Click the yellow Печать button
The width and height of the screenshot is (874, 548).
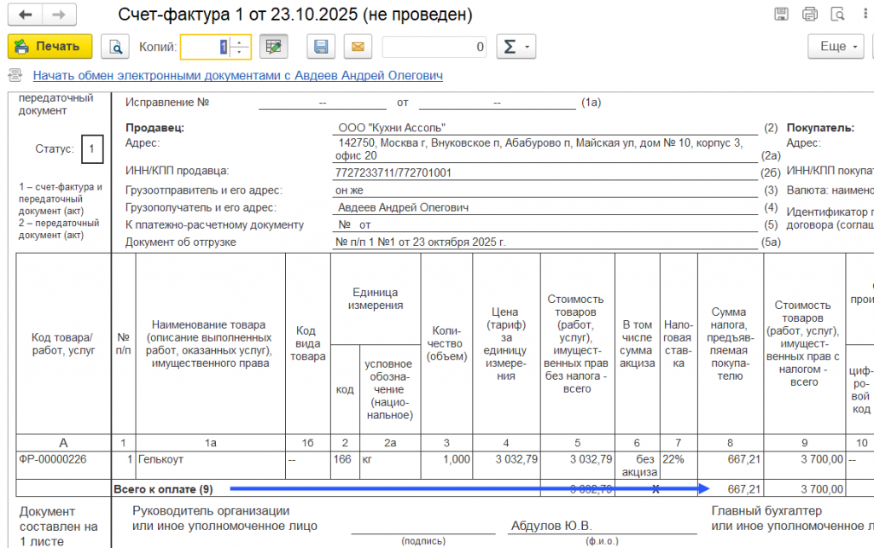(x=50, y=46)
